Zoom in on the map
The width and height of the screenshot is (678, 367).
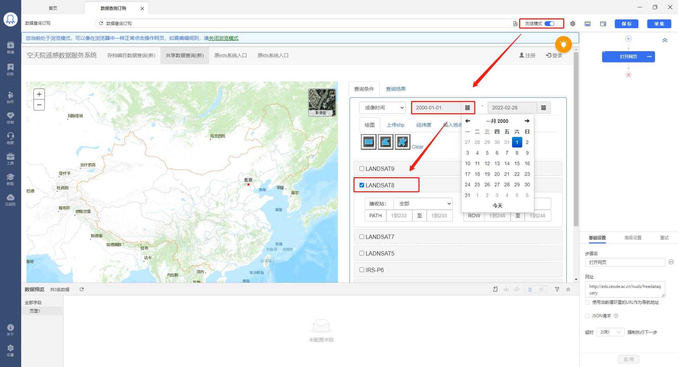click(x=39, y=94)
